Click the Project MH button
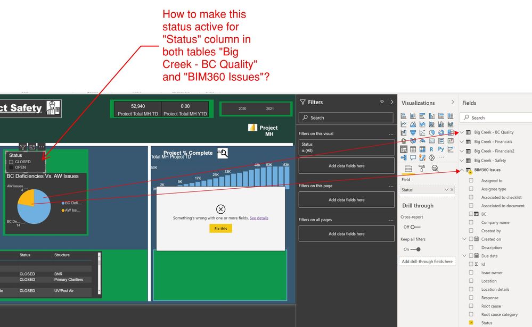 tap(263, 130)
